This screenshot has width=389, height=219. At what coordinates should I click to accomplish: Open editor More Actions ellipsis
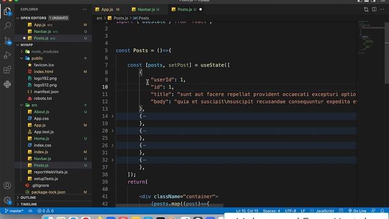click(x=382, y=10)
